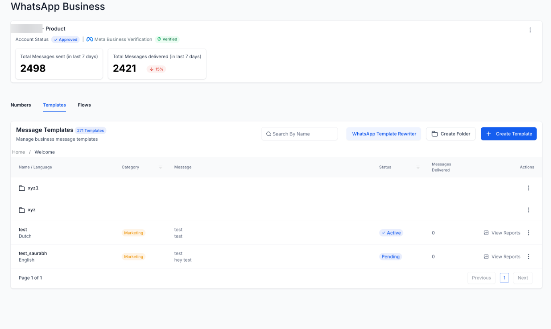Click the Marketing tag in test_saurabh row
This screenshot has height=329, width=551.
click(134, 256)
